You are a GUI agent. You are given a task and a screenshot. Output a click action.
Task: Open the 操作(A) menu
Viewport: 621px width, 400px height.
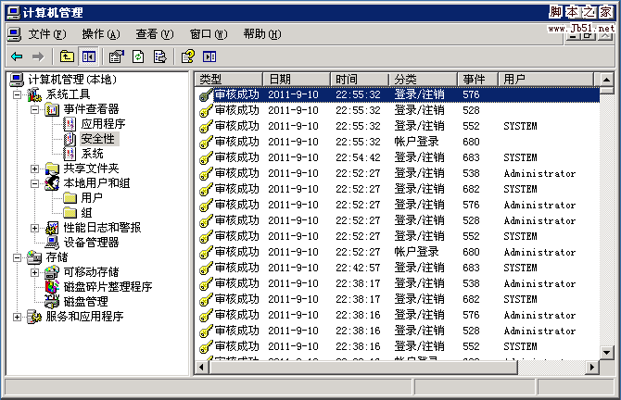[x=99, y=34]
